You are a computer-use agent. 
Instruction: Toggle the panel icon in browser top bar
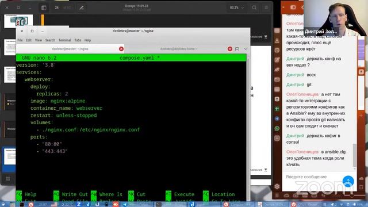point(293,7)
